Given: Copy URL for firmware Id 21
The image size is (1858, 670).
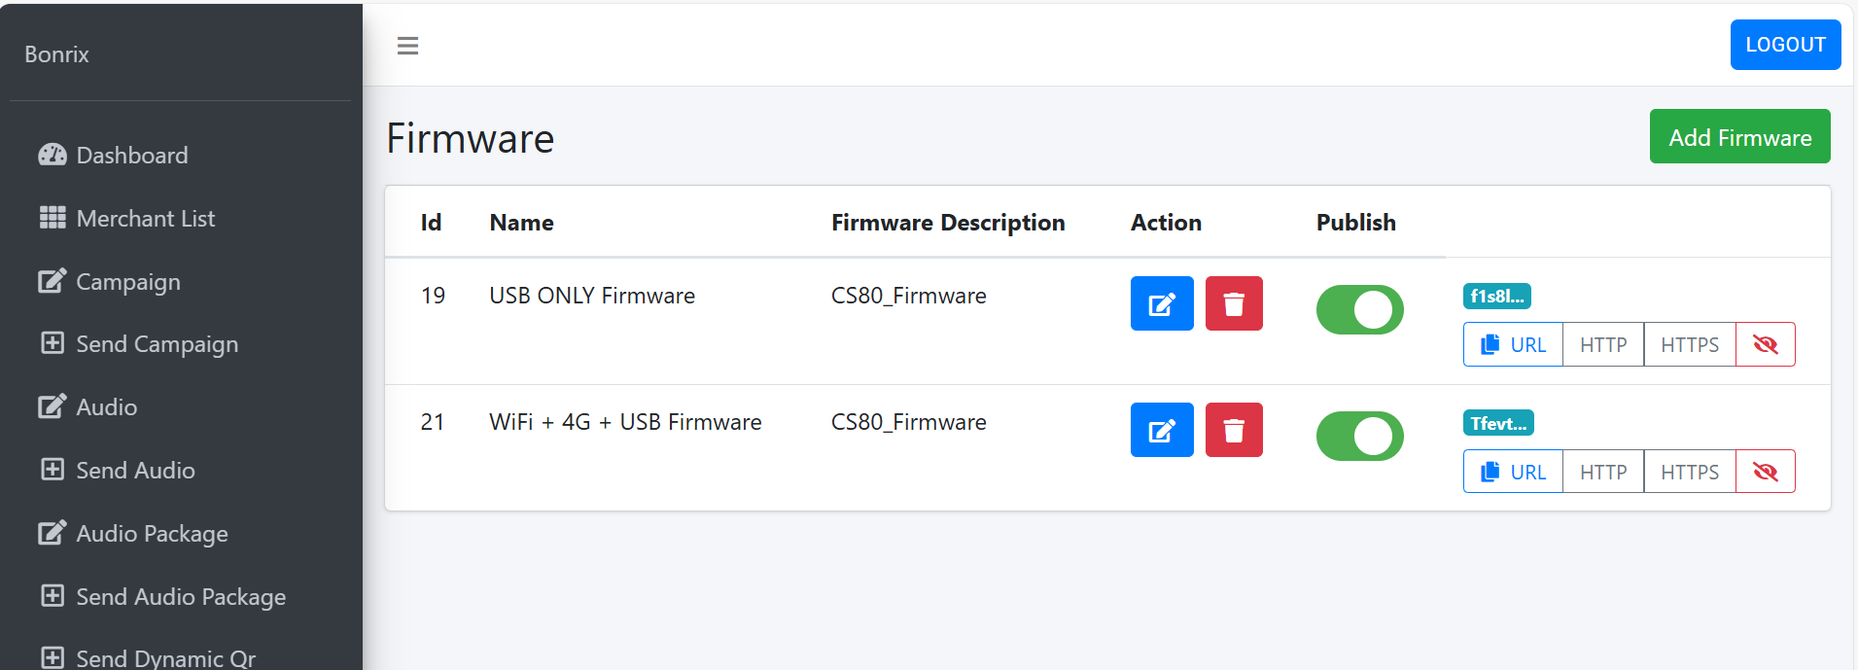Looking at the screenshot, I should coord(1513,472).
